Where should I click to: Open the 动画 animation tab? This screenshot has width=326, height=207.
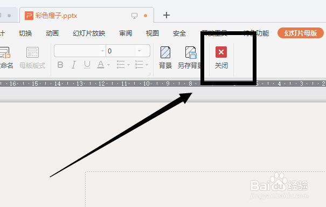point(52,33)
